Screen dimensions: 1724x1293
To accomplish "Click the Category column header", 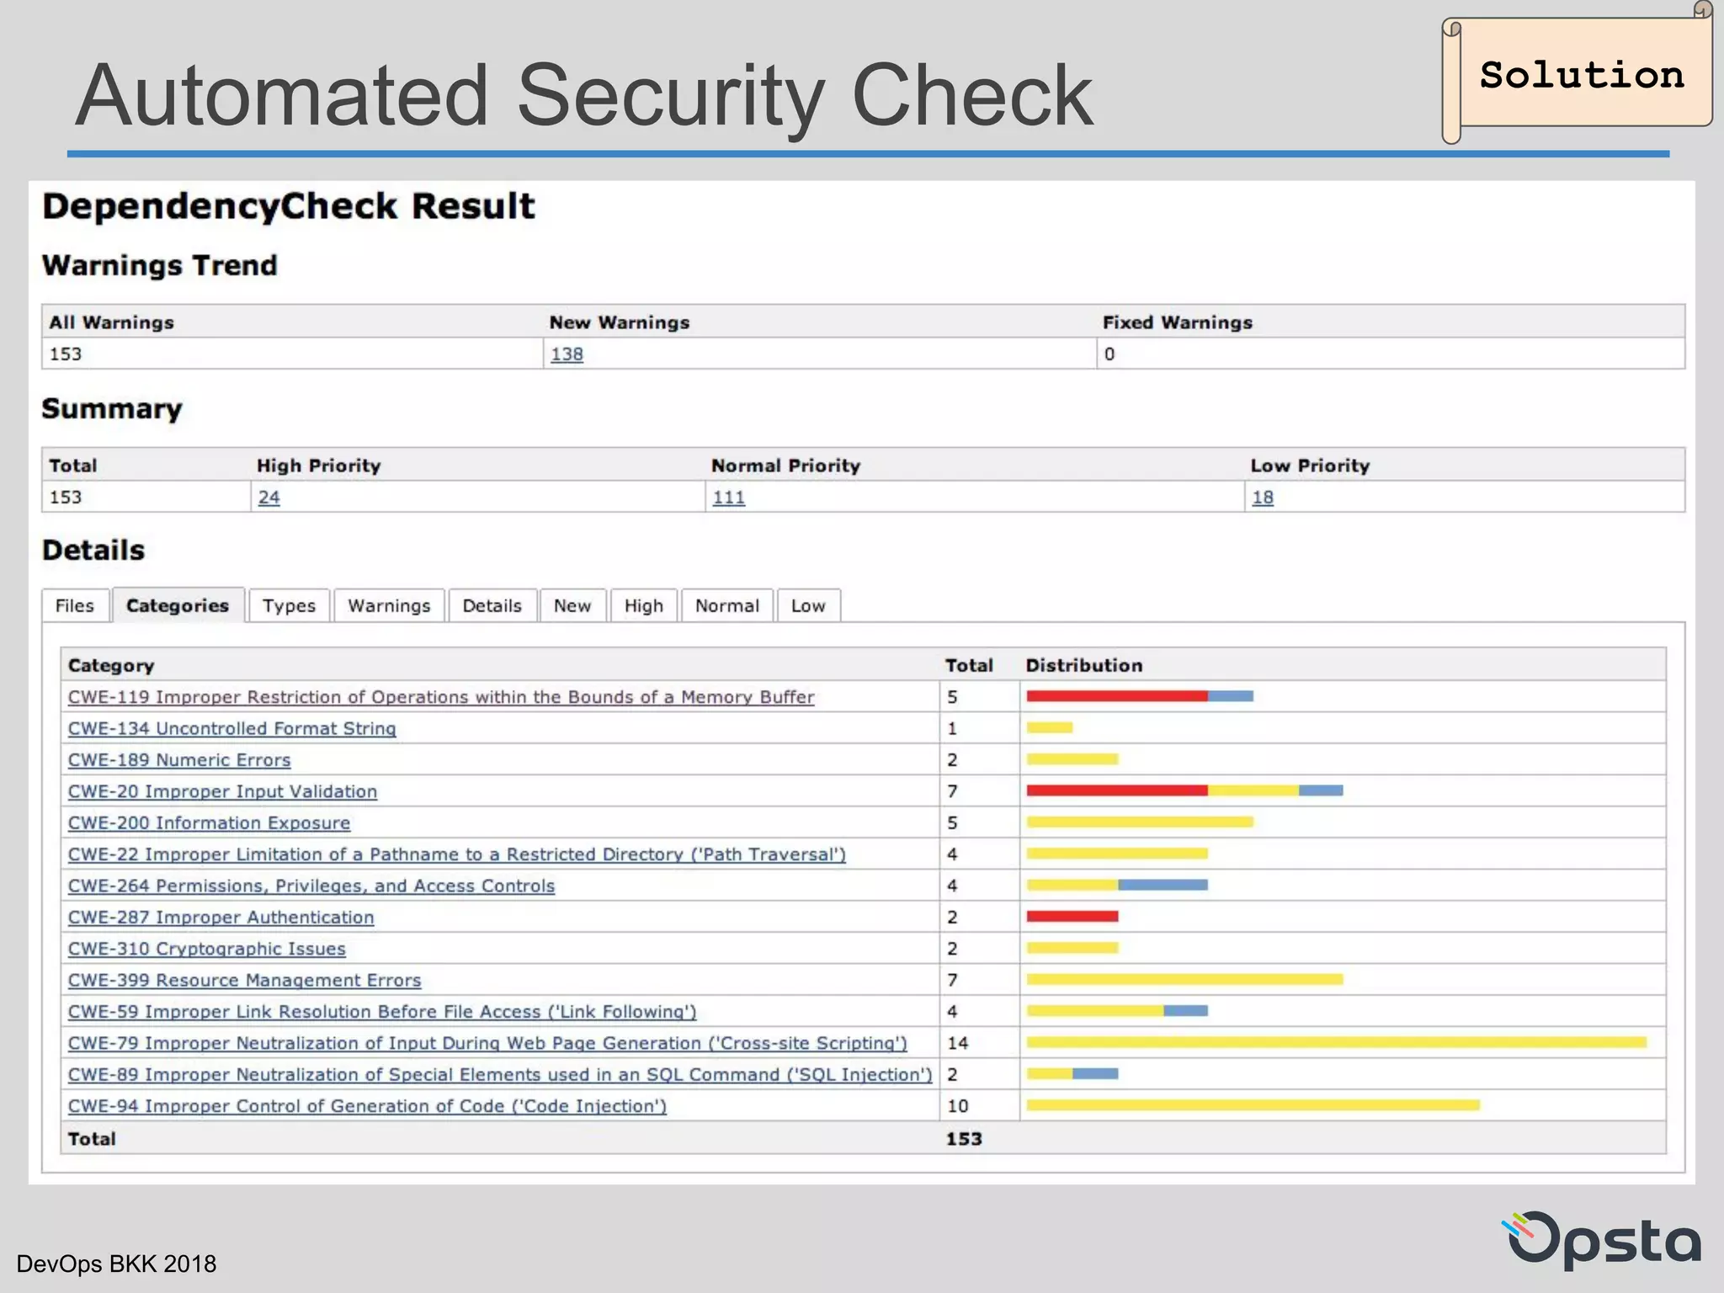I will [111, 665].
